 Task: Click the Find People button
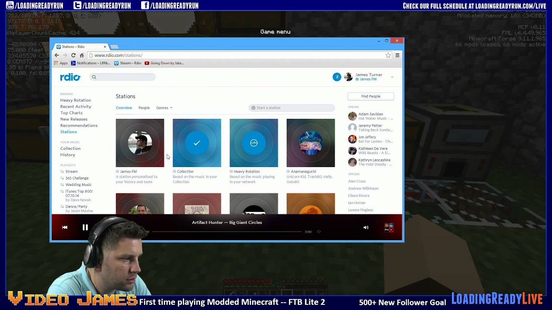pos(371,96)
